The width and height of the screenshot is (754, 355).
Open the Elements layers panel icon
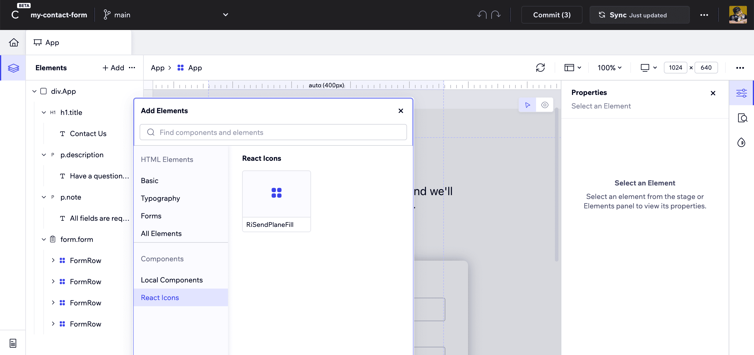coord(14,68)
